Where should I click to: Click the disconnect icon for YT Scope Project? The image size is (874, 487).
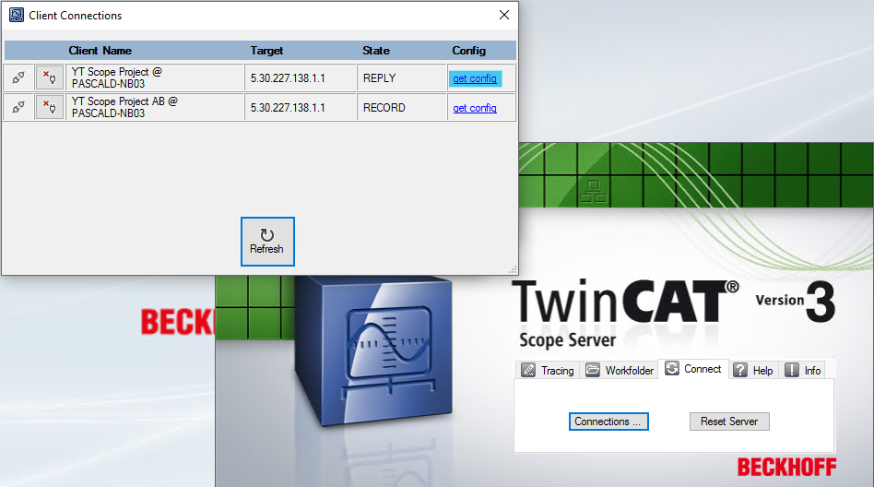pyautogui.click(x=50, y=78)
